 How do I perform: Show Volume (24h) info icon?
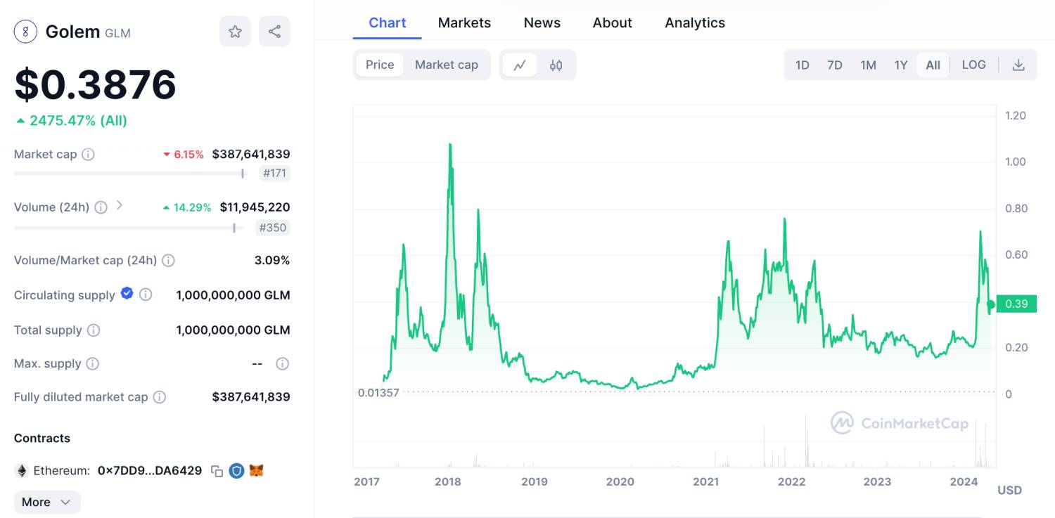point(101,207)
